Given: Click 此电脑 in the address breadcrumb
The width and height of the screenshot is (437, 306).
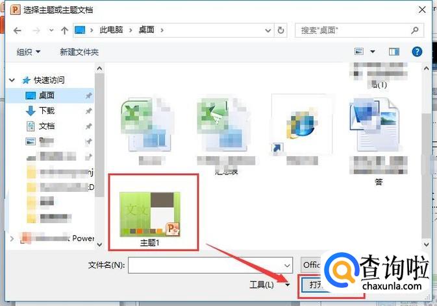Looking at the screenshot, I should pos(114,30).
